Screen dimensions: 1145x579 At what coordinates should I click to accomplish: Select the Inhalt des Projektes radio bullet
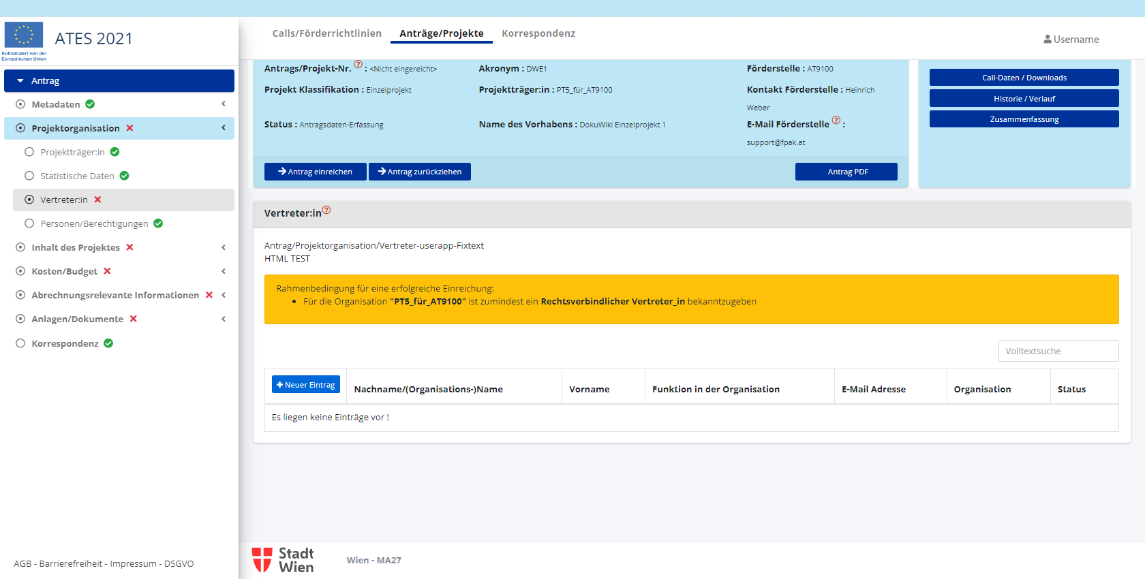(20, 247)
